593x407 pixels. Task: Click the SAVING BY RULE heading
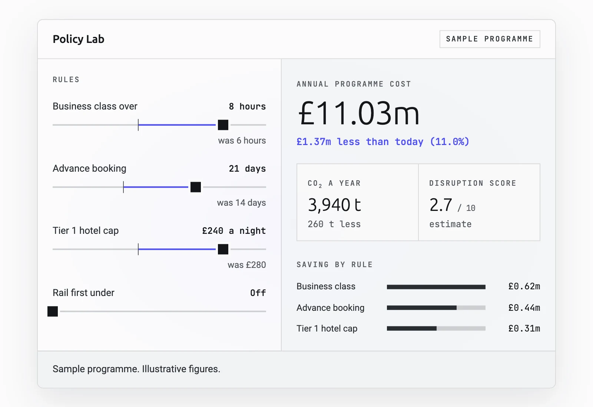[334, 265]
